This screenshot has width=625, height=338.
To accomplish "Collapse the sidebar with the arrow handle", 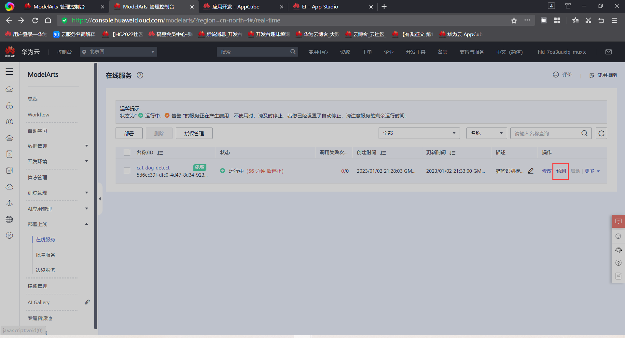I will point(100,199).
